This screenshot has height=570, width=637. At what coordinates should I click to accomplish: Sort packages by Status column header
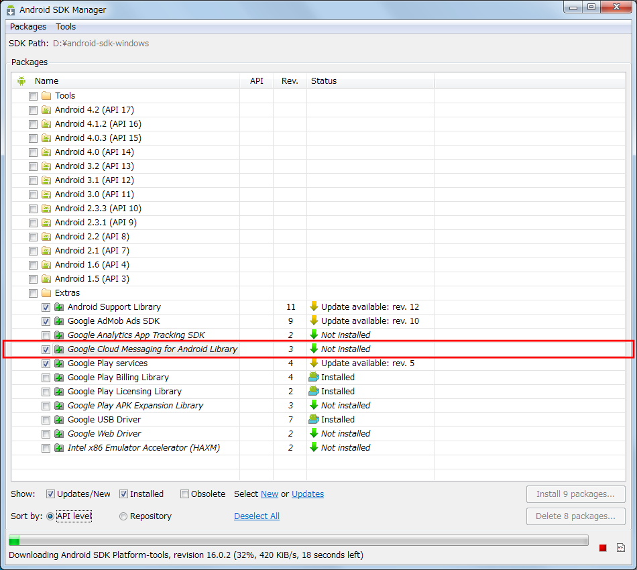(x=324, y=81)
